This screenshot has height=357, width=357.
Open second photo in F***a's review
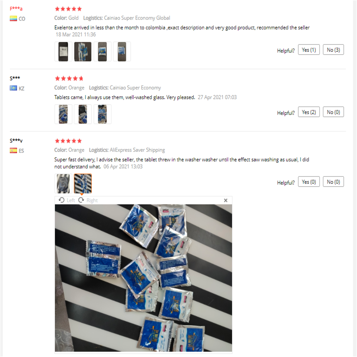[83, 51]
